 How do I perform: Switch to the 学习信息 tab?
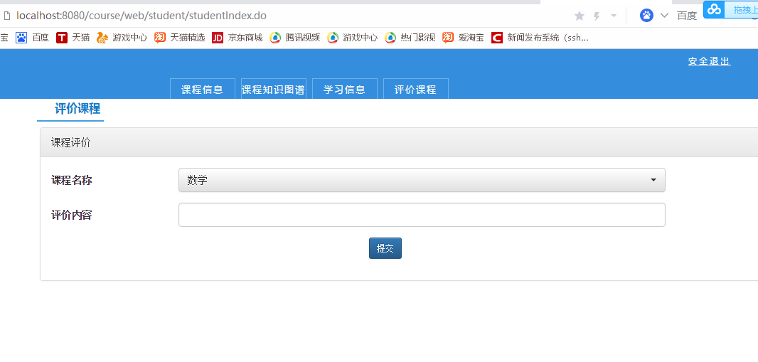click(345, 89)
